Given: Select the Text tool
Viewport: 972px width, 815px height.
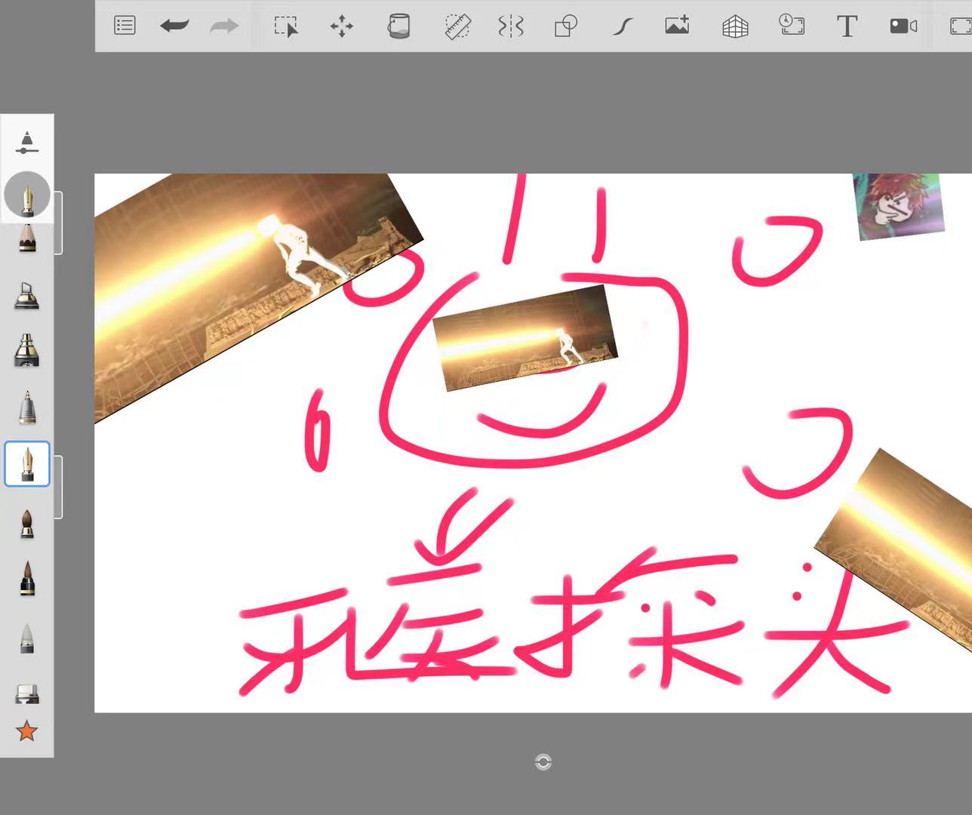Looking at the screenshot, I should click(x=847, y=26).
